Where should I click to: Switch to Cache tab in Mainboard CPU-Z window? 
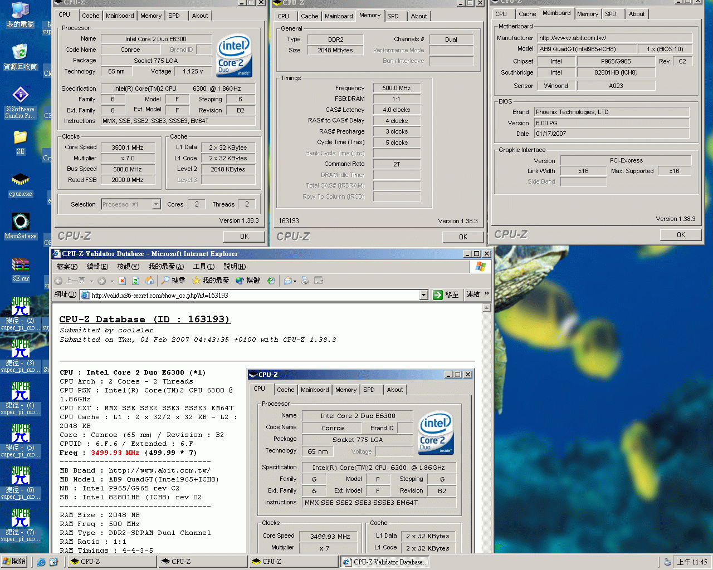(x=528, y=14)
